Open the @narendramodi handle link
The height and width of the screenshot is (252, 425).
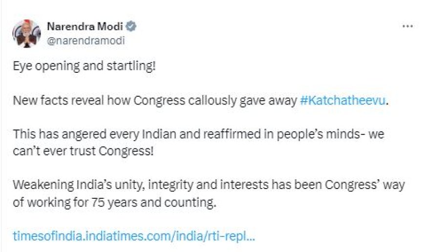tap(85, 41)
